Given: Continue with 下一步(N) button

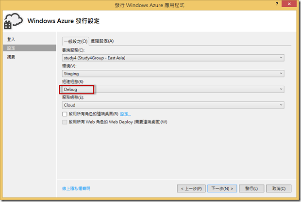Looking at the screenshot, I should tap(222, 188).
